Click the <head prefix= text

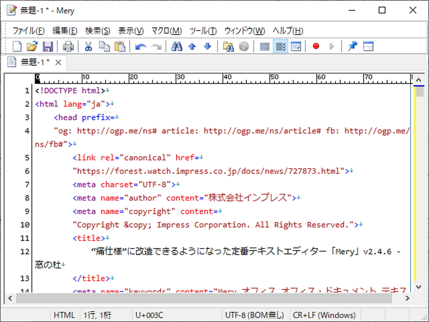tap(84, 117)
